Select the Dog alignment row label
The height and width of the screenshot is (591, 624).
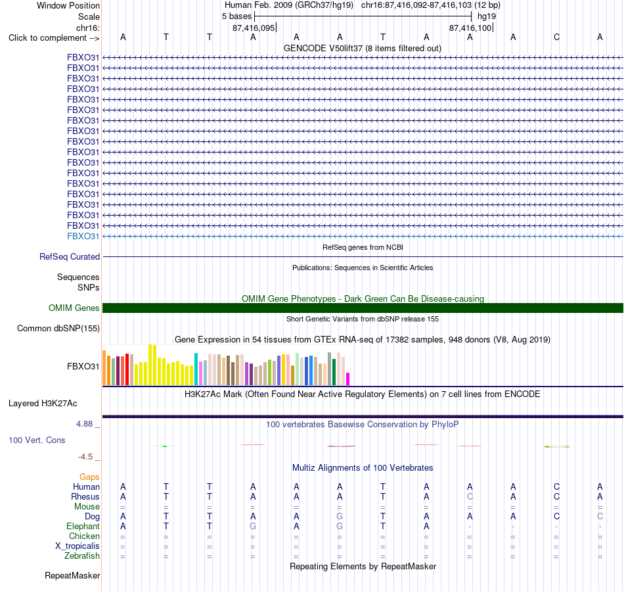tap(92, 517)
